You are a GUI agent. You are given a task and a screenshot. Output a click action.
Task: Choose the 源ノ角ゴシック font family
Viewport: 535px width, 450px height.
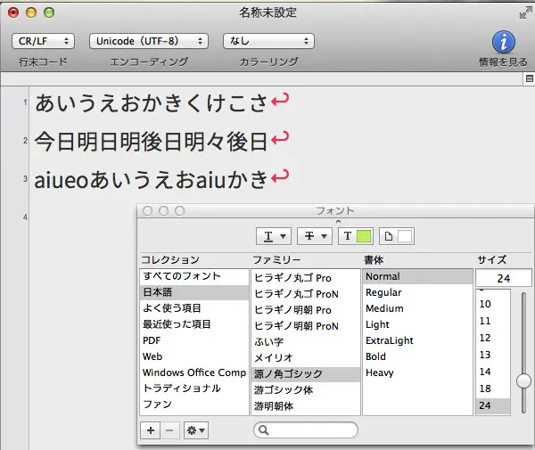tap(306, 374)
